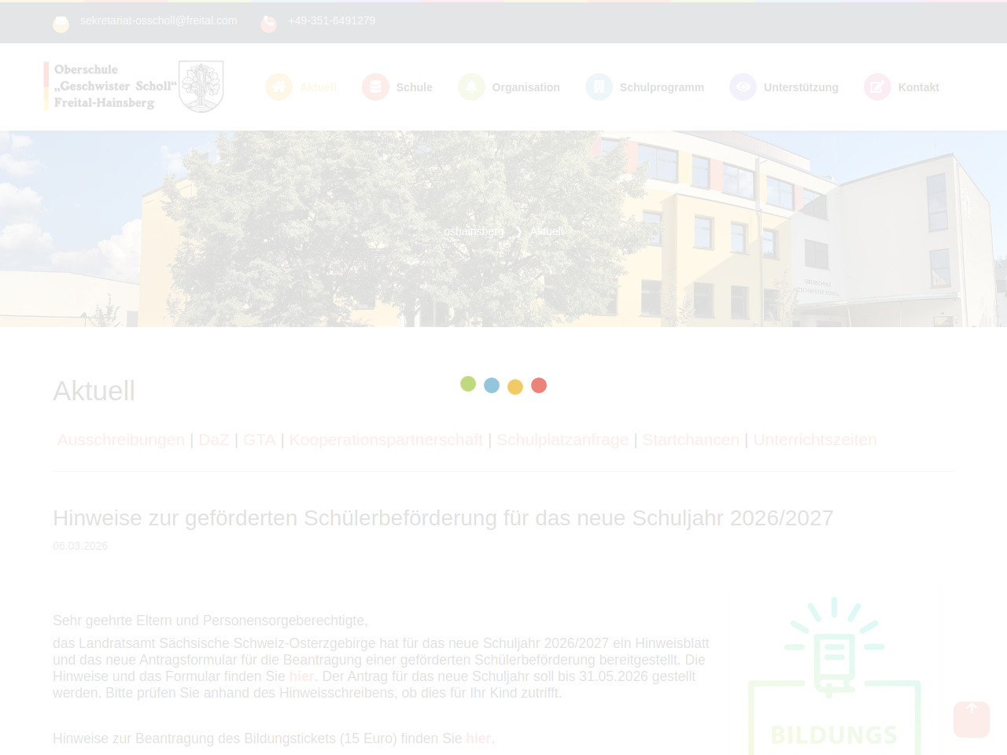The height and width of the screenshot is (755, 1007).
Task: Open the Schulprogramm menu item
Action: click(x=661, y=87)
